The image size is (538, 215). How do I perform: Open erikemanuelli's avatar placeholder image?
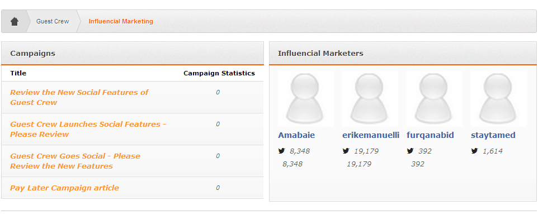(x=370, y=99)
